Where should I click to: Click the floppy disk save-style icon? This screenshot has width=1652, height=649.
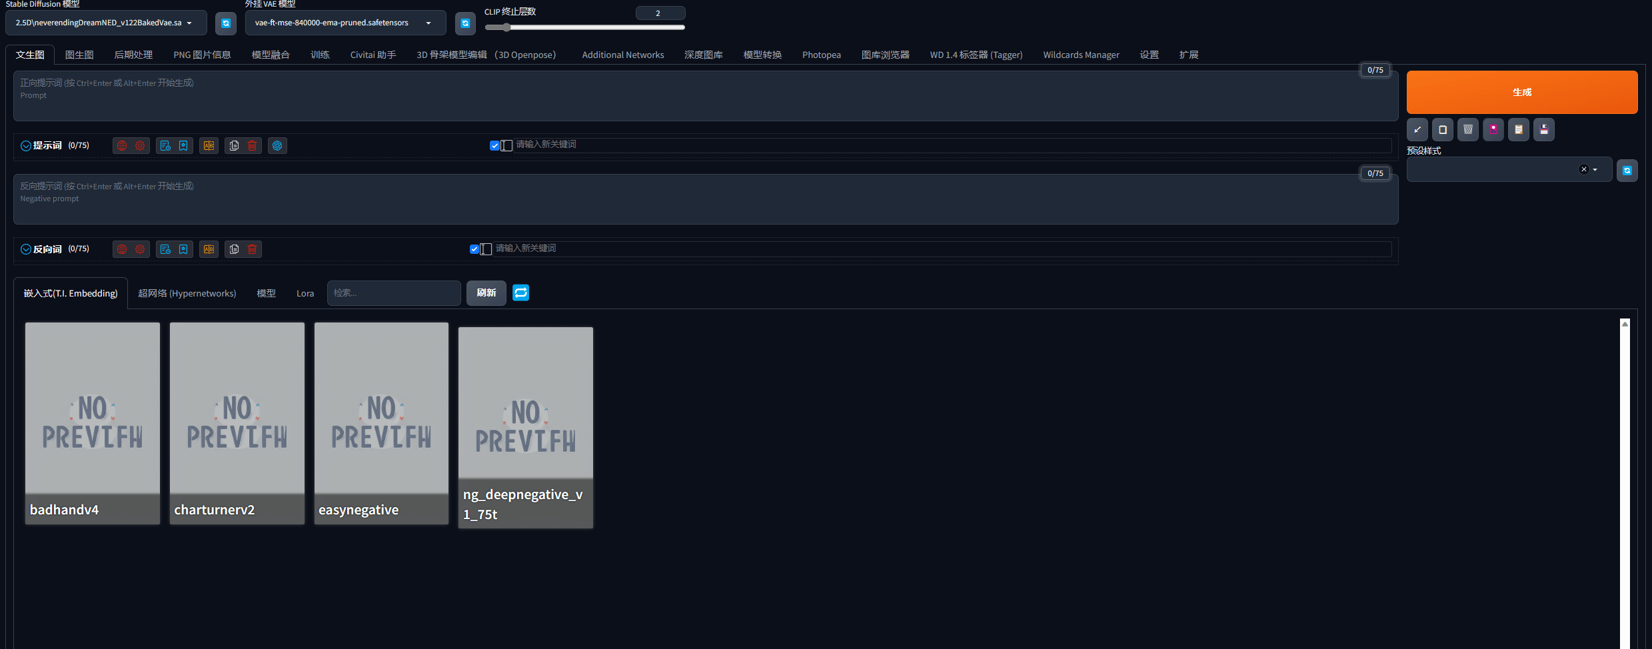coord(1544,129)
